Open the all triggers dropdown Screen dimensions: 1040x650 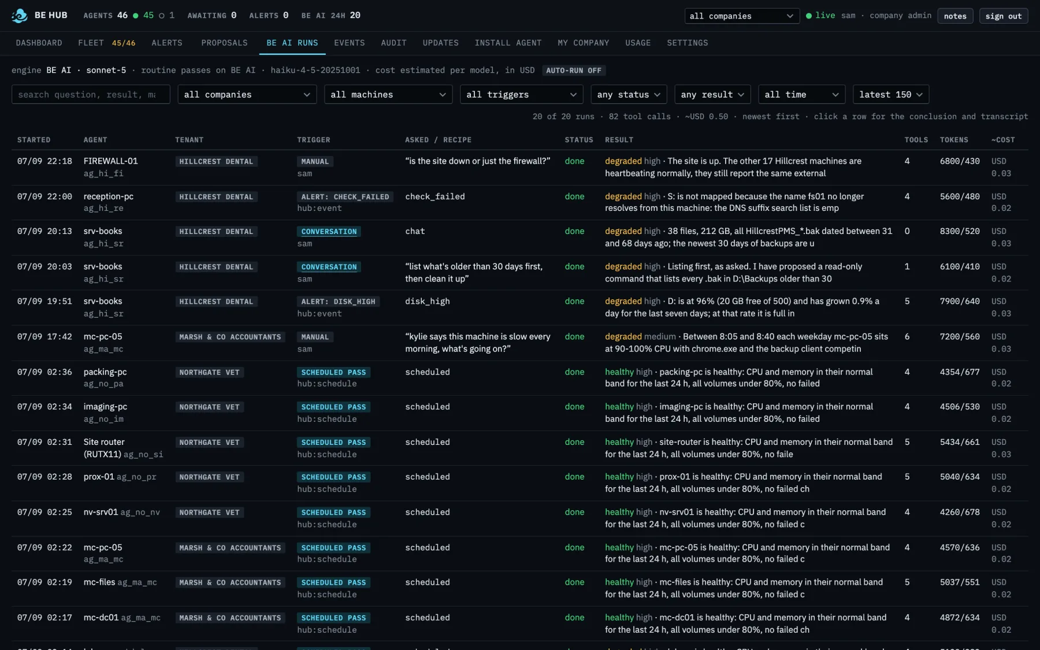(522, 94)
